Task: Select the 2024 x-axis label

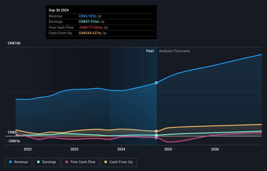Action: (121, 149)
